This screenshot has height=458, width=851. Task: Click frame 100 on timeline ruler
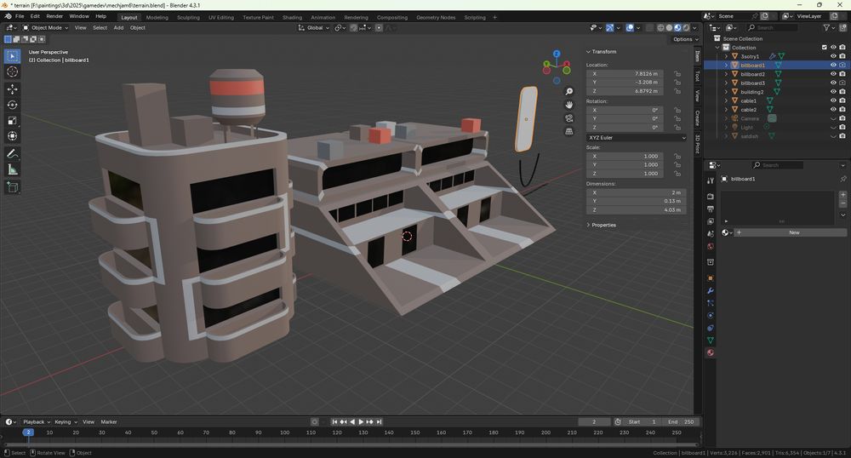click(x=284, y=432)
